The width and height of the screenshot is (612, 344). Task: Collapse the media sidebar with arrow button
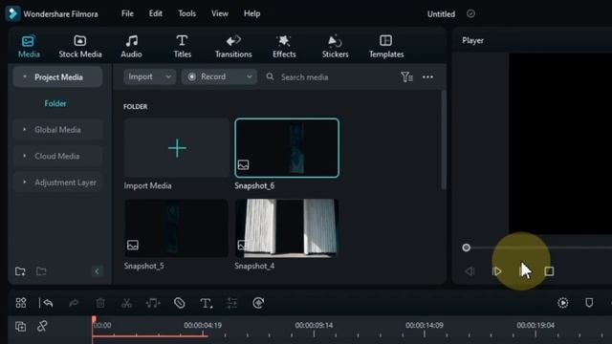point(97,271)
